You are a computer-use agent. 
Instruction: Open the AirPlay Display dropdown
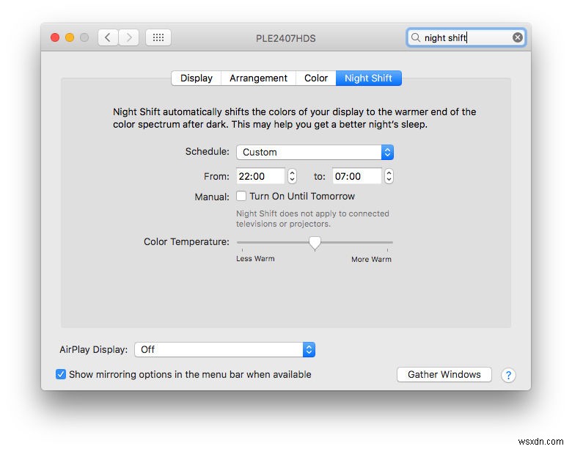pyautogui.click(x=224, y=350)
